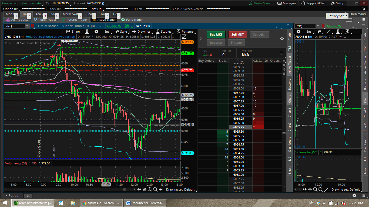369x207 pixels.
Task: Open the gear icon on the /NQ 5 d chart
Action: (x=299, y=32)
